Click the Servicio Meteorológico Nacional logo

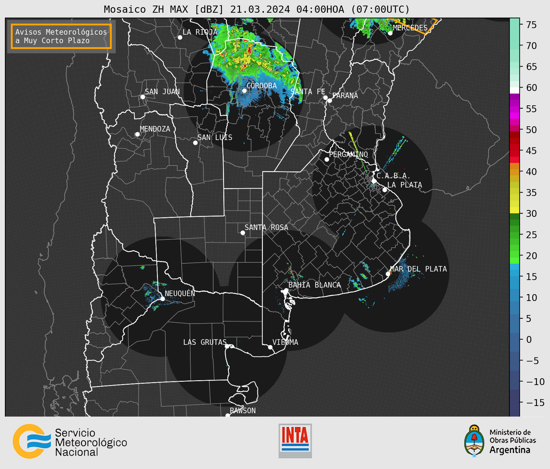tap(70, 442)
